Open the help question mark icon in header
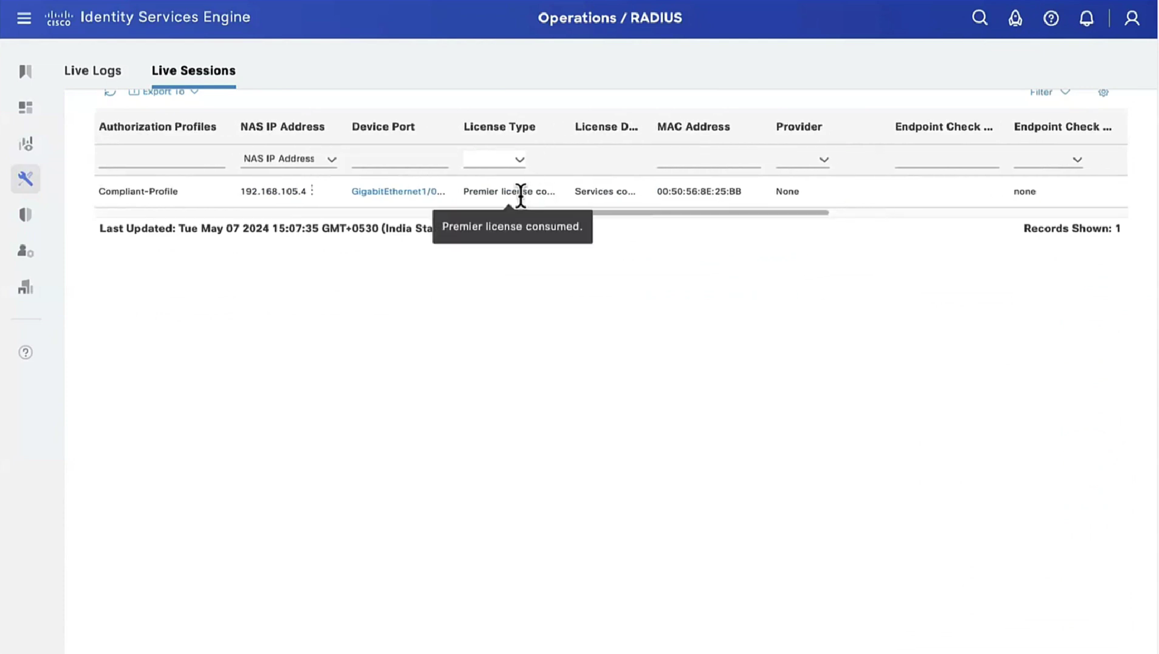1159x654 pixels. [x=1050, y=18]
